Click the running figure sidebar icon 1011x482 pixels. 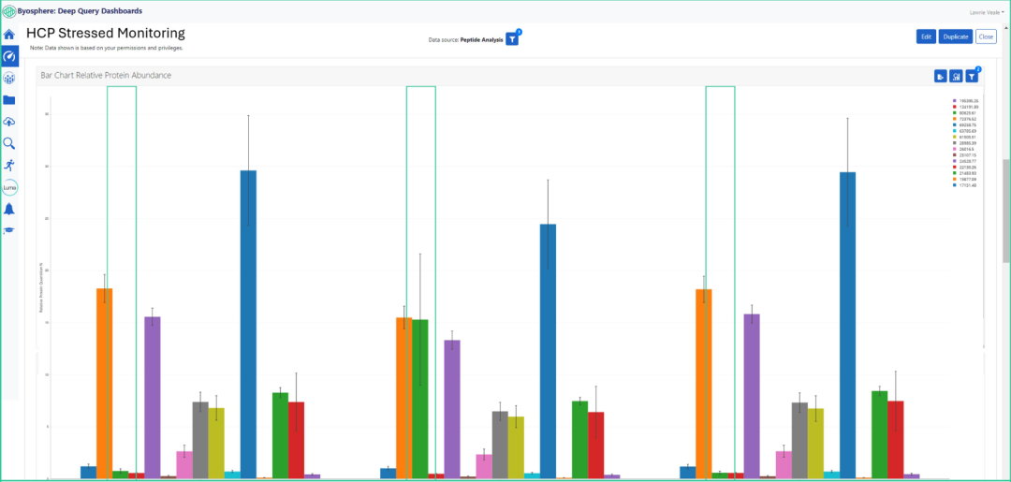click(x=9, y=165)
